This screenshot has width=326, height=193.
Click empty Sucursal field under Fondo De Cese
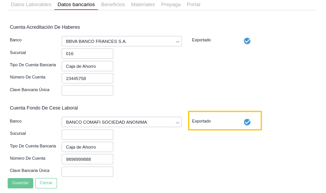[87, 135]
